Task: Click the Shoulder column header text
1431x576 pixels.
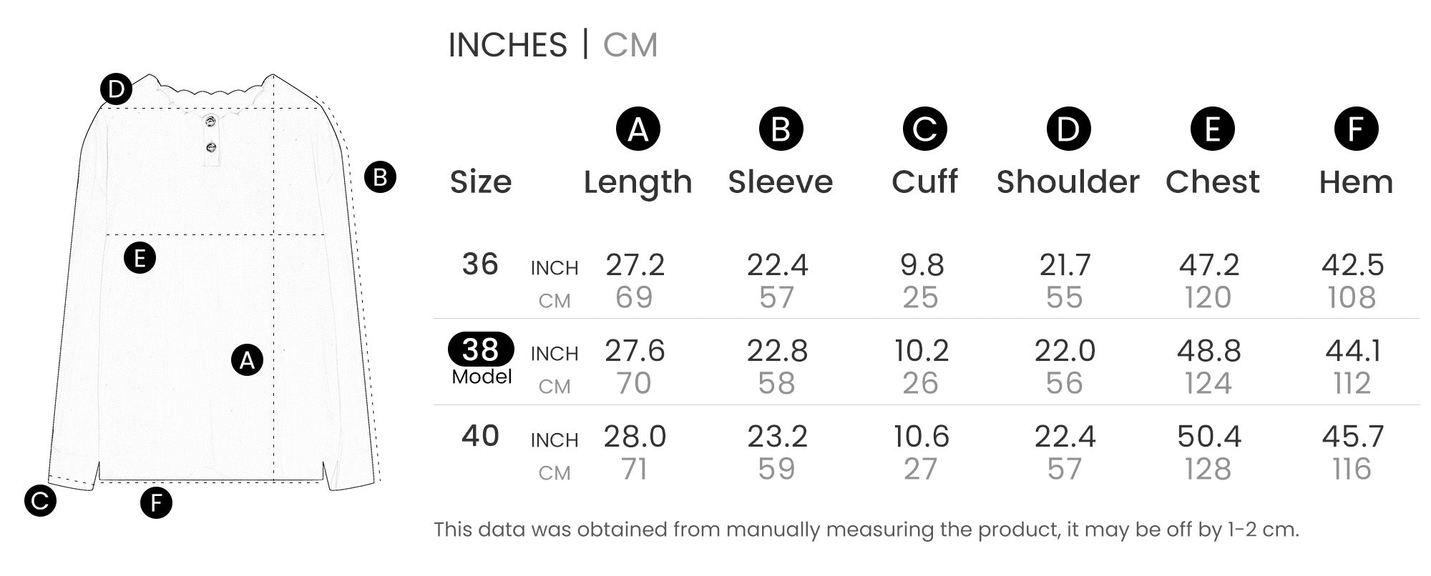Action: click(1068, 182)
